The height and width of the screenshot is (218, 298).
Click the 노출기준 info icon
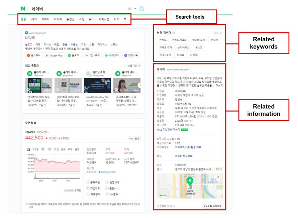139,66
